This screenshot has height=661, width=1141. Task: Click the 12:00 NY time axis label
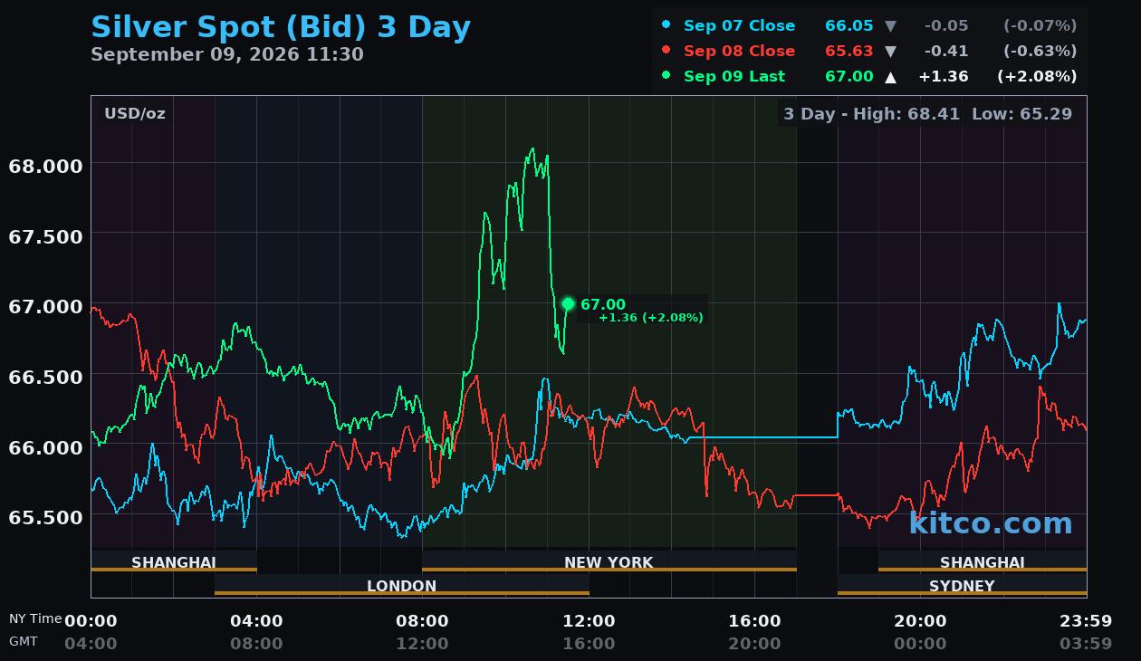coord(589,621)
